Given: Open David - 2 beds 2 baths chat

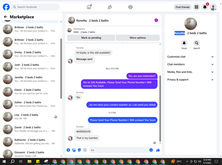Looking at the screenshot, I should [30, 129].
